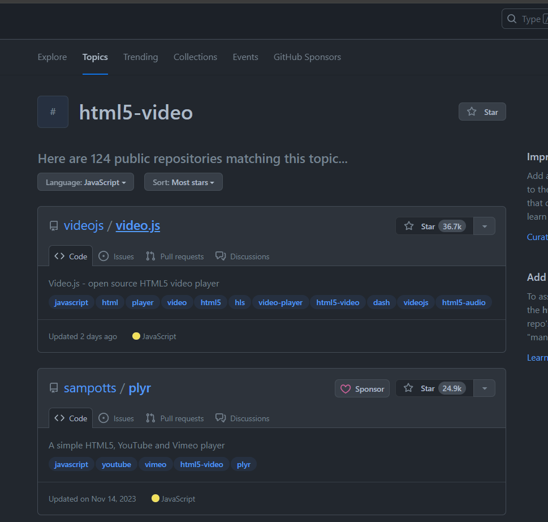The height and width of the screenshot is (522, 548).
Task: Open Pull requests tab of video.js
Action: click(x=175, y=256)
